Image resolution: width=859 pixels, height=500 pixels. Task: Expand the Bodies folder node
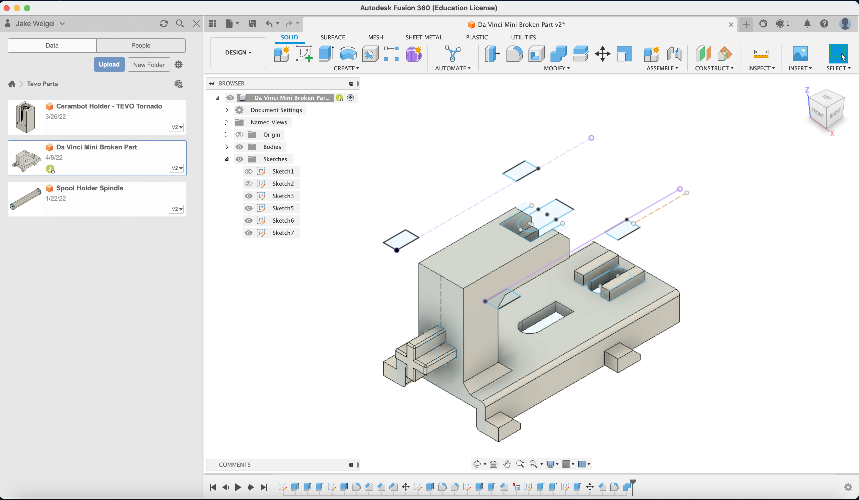(226, 147)
